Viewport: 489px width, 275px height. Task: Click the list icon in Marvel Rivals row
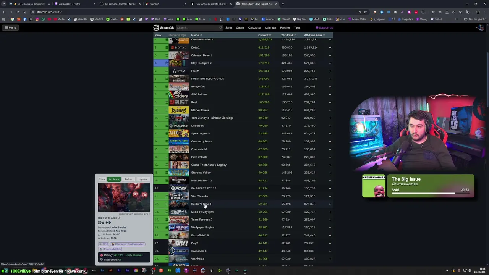166,110
